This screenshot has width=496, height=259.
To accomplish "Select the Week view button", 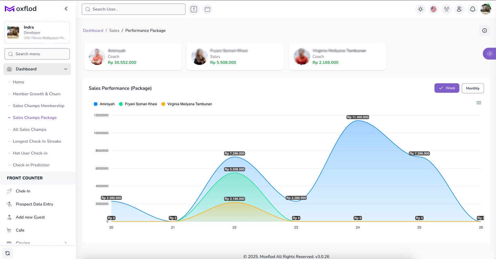I will click(447, 88).
